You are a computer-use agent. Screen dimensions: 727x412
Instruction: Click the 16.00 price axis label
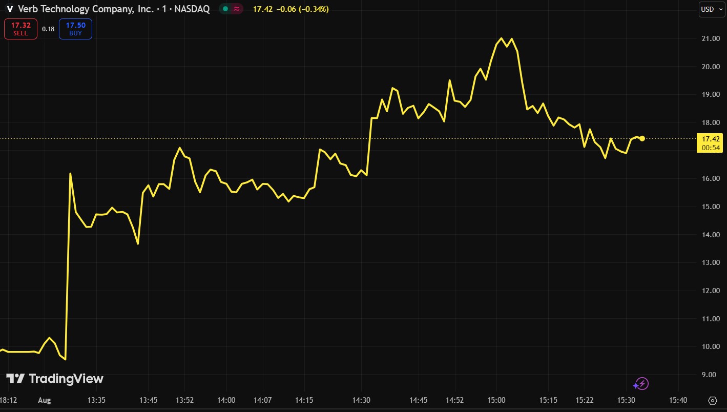711,179
